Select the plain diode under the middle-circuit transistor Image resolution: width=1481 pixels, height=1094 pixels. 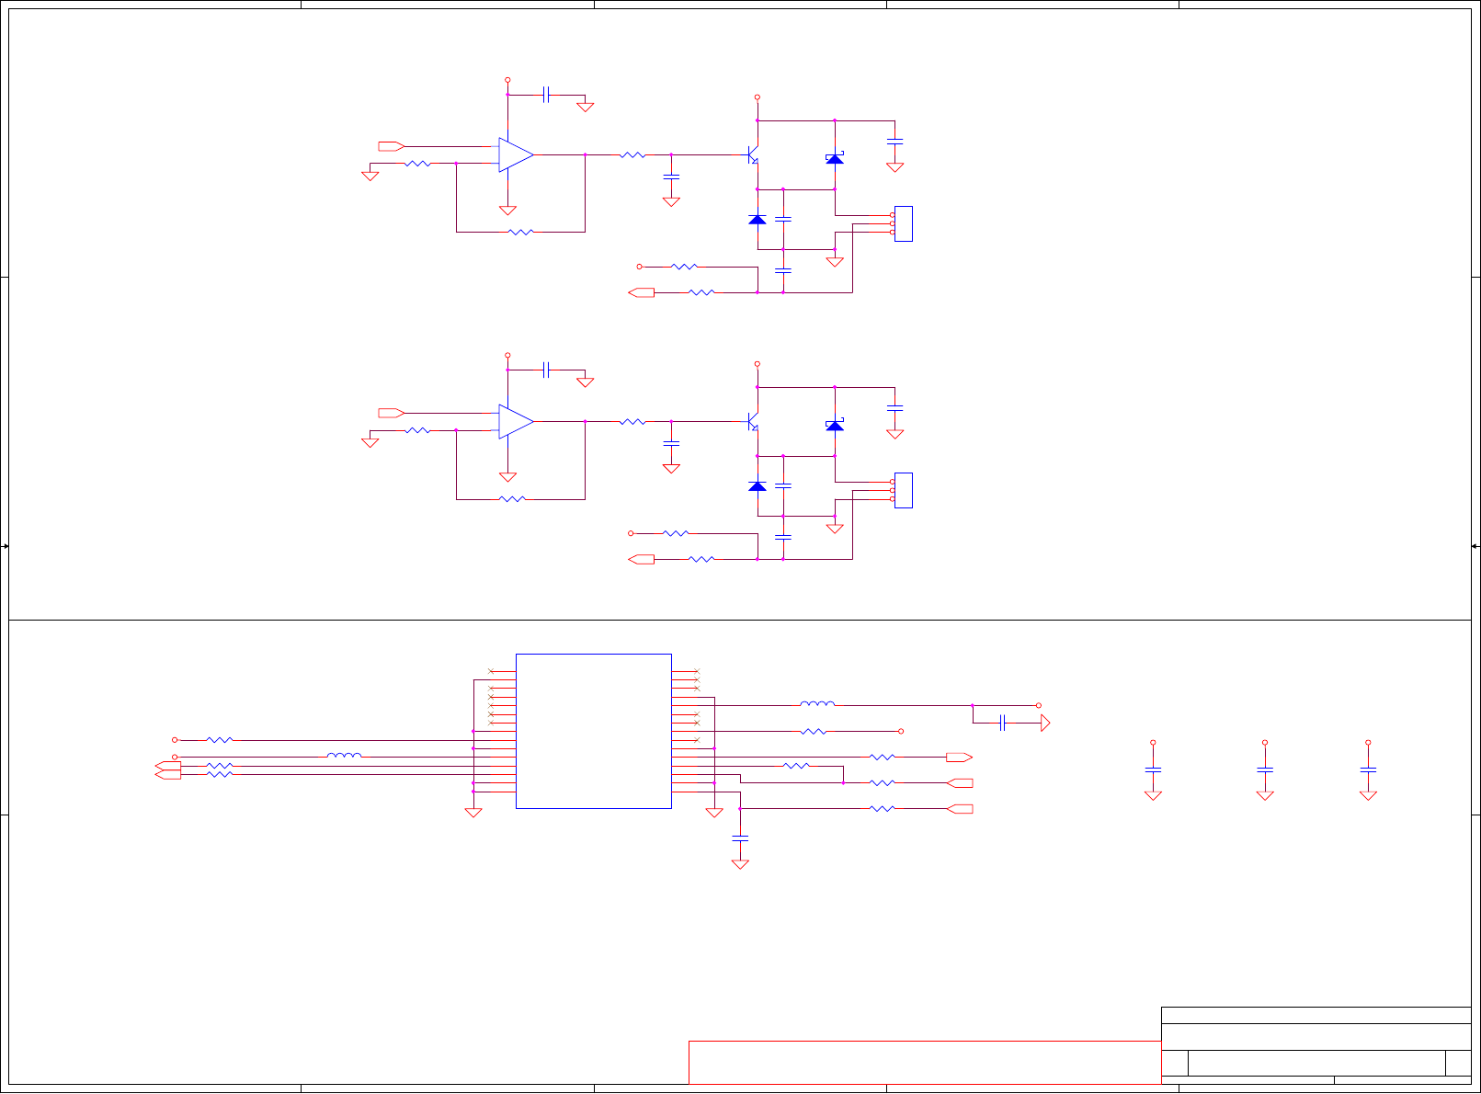[x=758, y=485]
